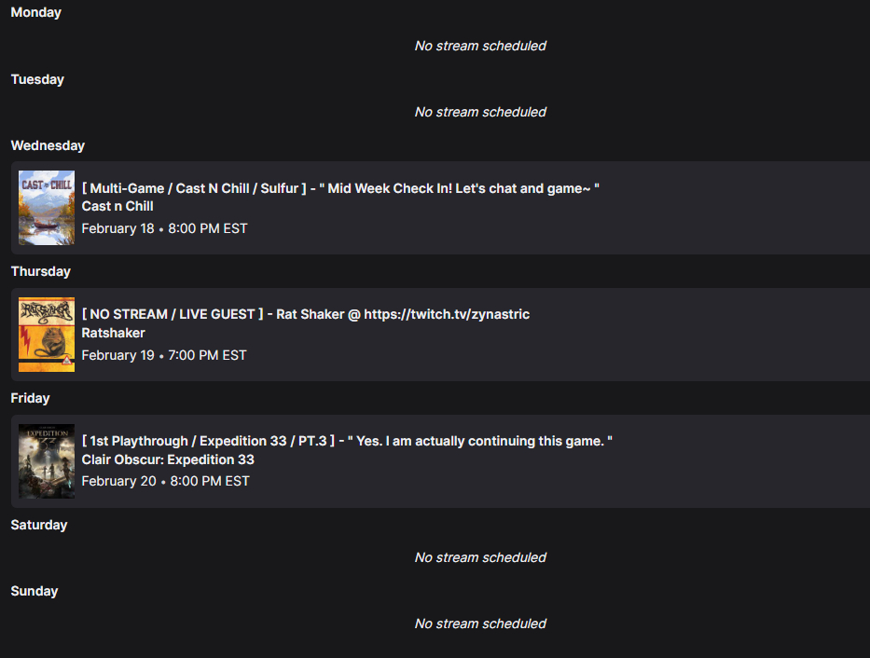Select the February 19 7:00 PM EST time
The image size is (870, 658).
[x=164, y=355]
